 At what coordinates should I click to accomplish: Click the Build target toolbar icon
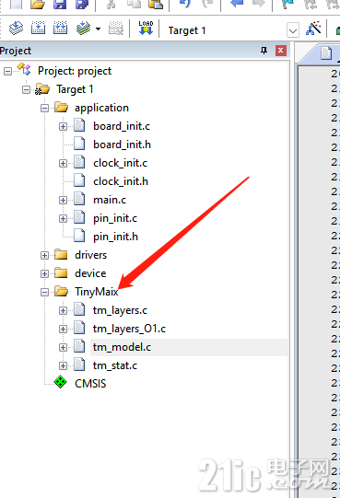(x=38, y=29)
